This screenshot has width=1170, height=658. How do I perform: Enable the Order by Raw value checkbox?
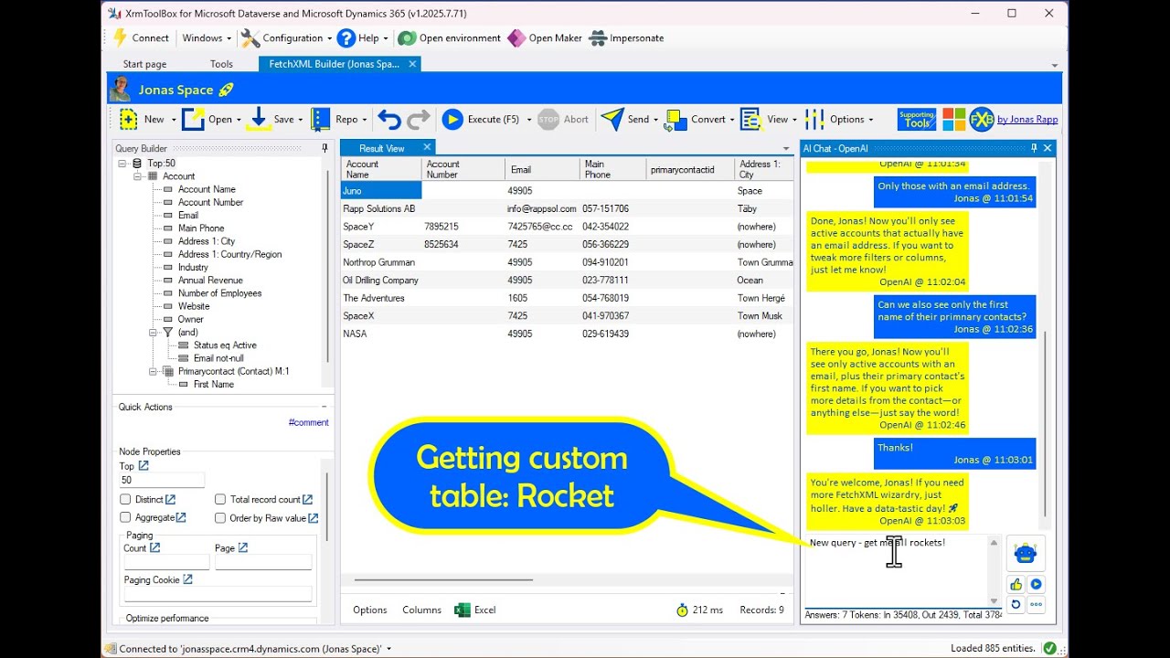(x=220, y=517)
